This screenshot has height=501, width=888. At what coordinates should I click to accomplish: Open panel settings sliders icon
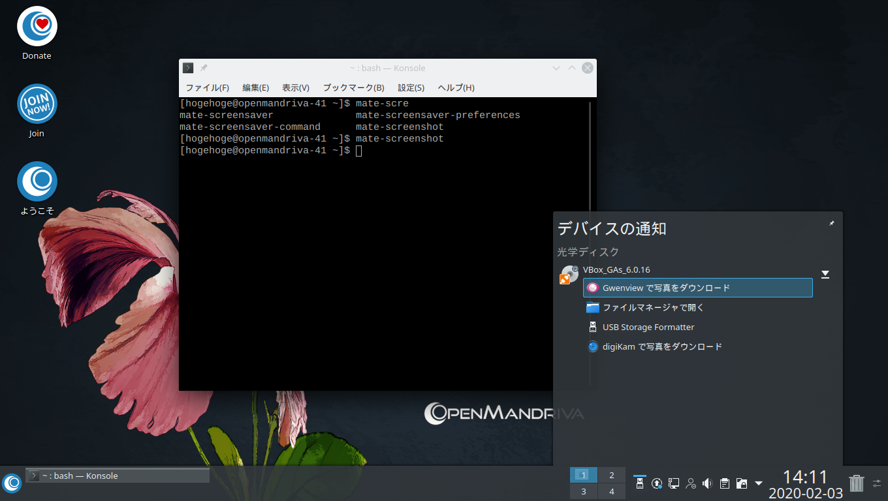click(877, 483)
